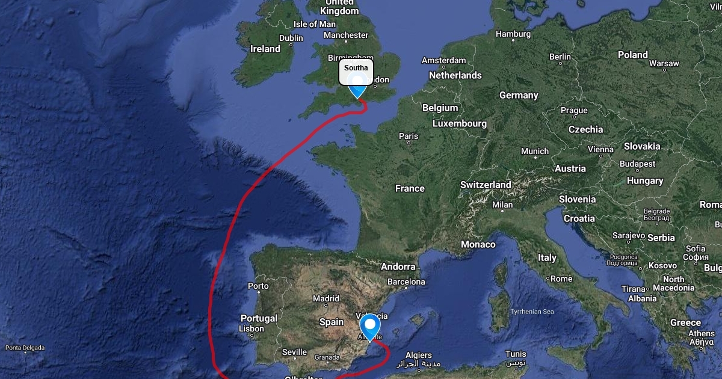This screenshot has height=379, width=722.
Task: Click the blue marker pin near Alicante
Action: (x=369, y=329)
